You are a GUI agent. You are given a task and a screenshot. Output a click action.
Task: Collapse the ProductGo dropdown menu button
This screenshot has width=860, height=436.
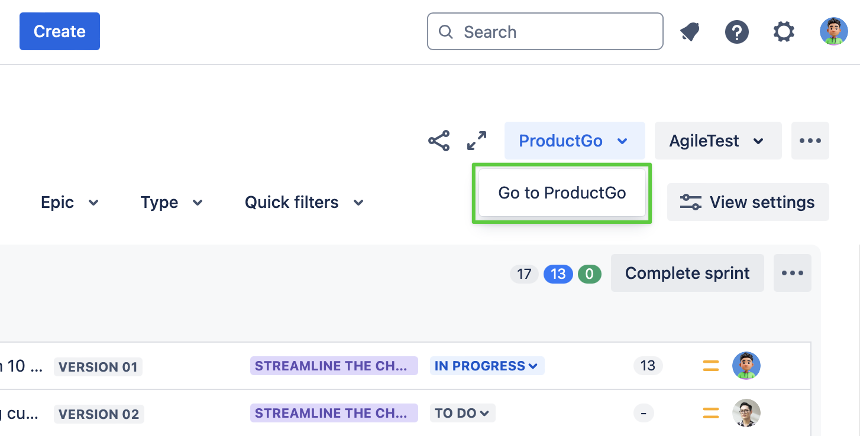(x=574, y=141)
